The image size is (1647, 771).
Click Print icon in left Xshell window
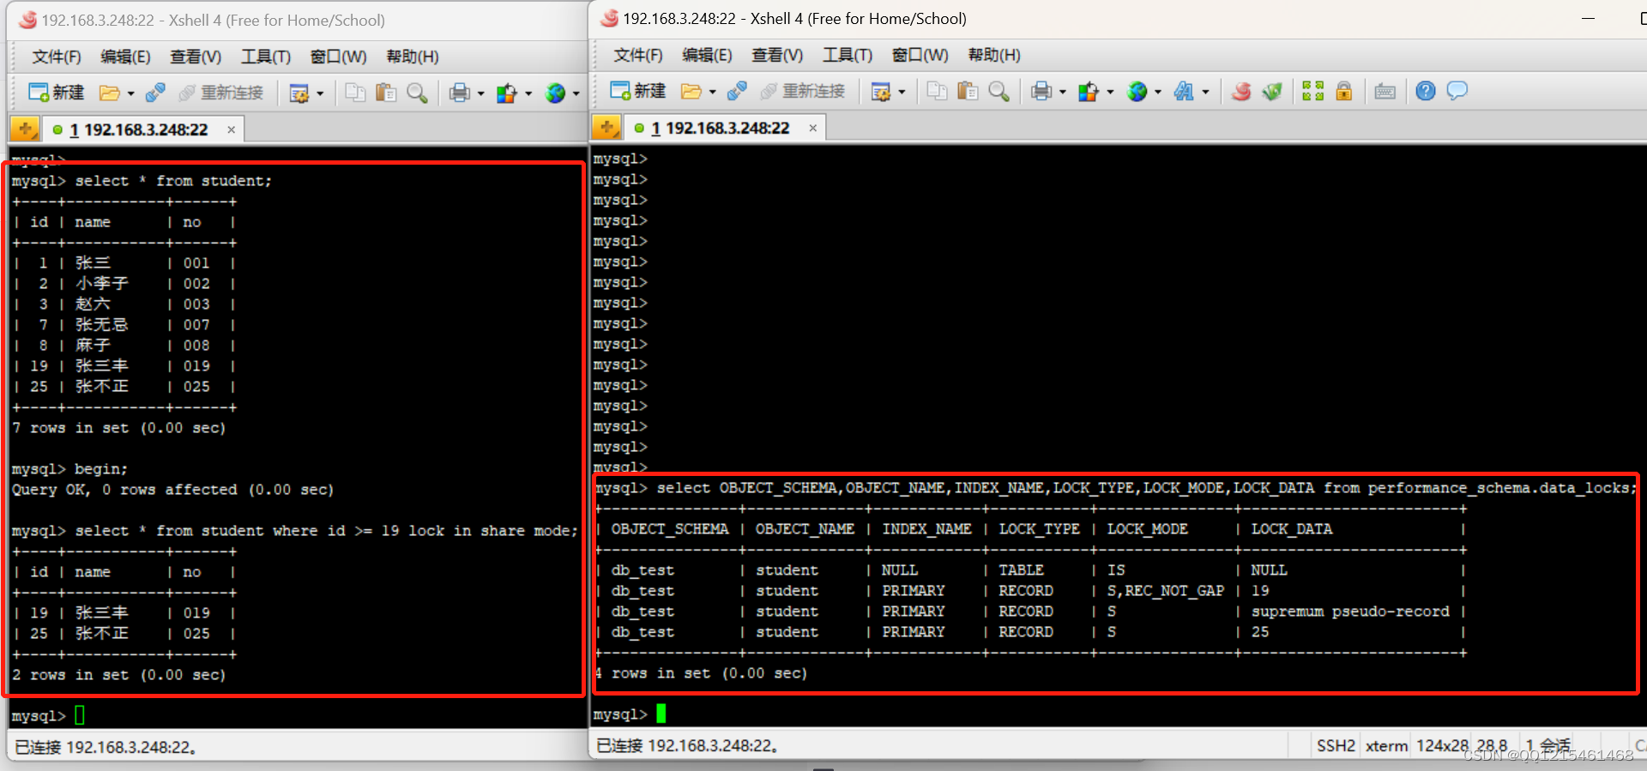tap(460, 93)
